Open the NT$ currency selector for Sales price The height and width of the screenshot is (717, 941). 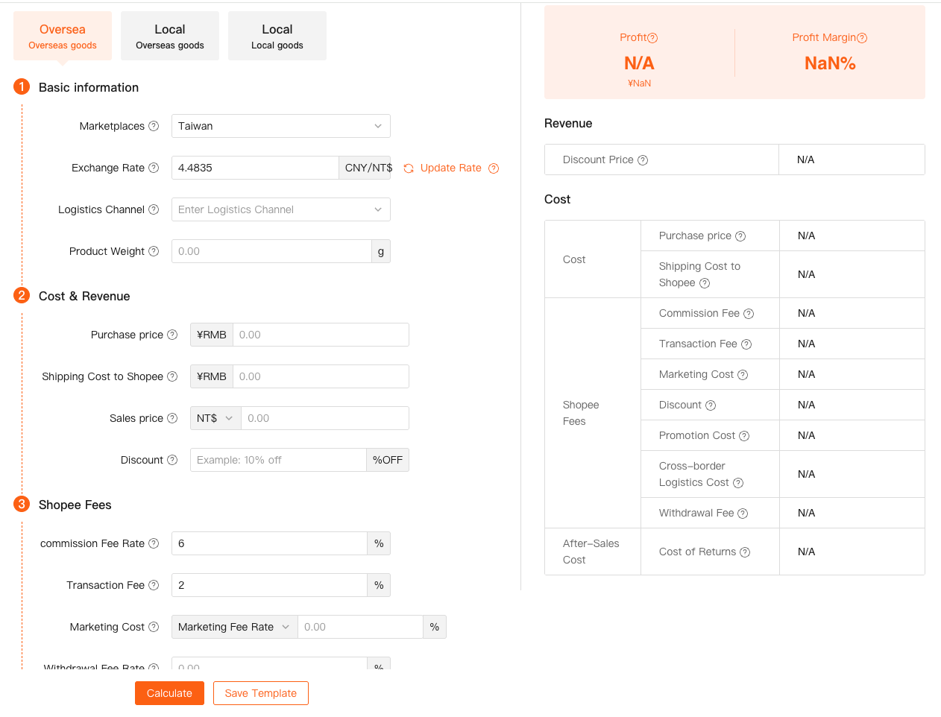click(215, 418)
